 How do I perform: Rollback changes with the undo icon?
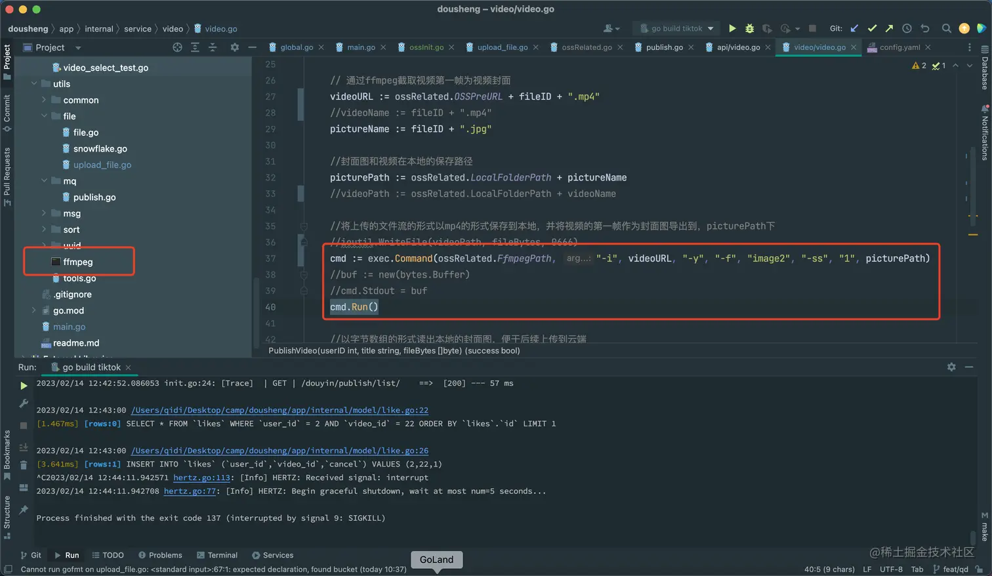925,28
